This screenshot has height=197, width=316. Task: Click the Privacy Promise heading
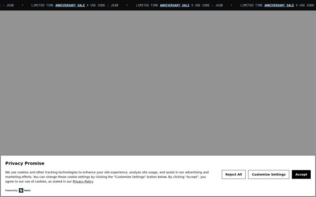coord(25,163)
